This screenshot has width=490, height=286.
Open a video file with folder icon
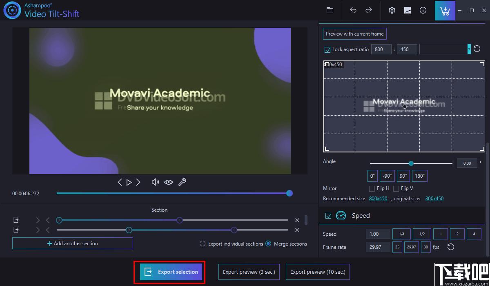click(330, 10)
